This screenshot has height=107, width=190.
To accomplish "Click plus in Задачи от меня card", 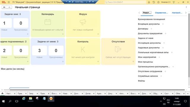I will [x=63, y=62].
